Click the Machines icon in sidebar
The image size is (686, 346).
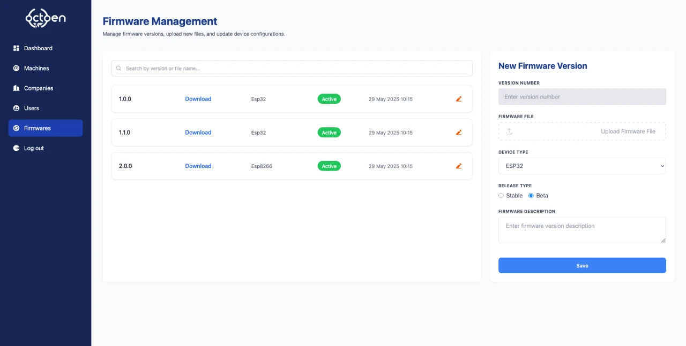pos(16,68)
